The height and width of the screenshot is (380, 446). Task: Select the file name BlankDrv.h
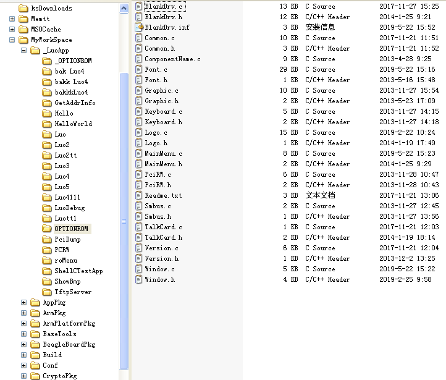coord(164,17)
